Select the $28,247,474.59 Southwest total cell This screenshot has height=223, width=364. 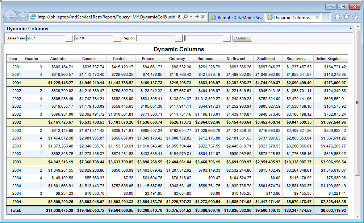[x=298, y=210]
